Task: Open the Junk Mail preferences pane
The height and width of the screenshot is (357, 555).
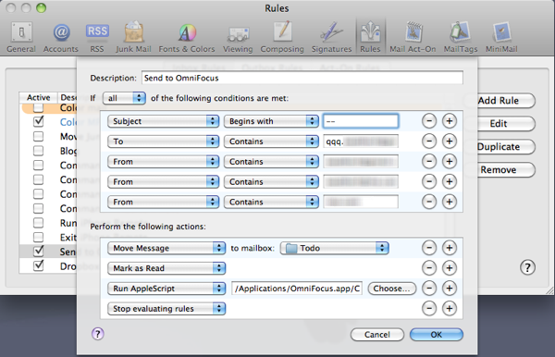Action: click(133, 37)
